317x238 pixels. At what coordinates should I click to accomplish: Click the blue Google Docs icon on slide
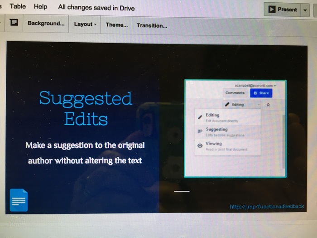click(x=19, y=200)
